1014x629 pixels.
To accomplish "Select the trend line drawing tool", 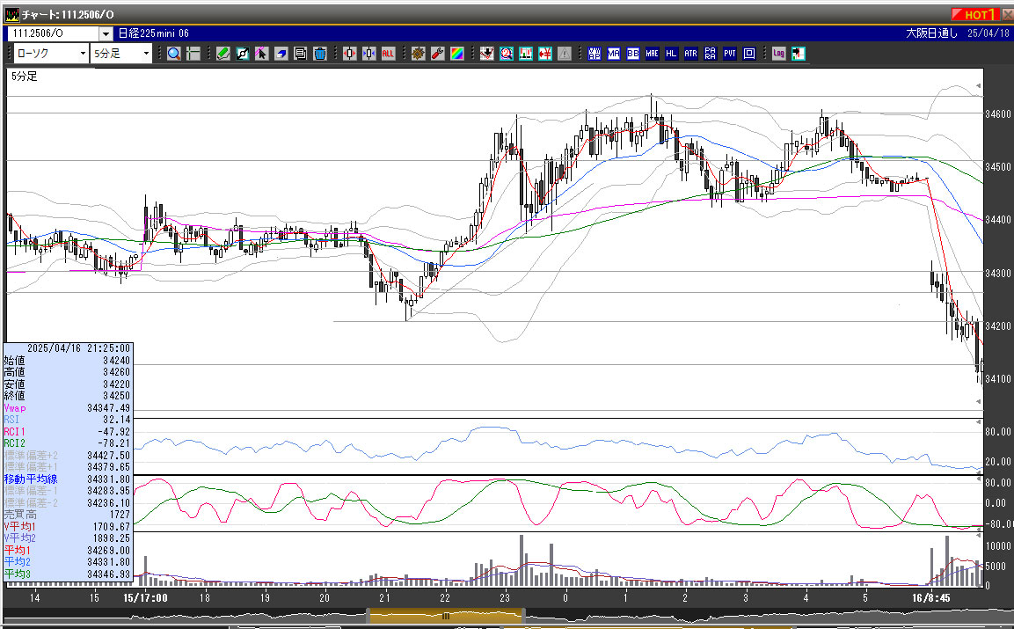I will point(243,54).
